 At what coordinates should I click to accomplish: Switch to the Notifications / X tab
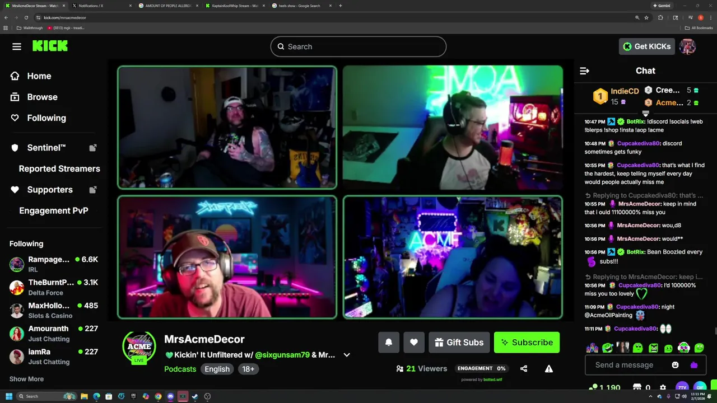[x=101, y=6]
